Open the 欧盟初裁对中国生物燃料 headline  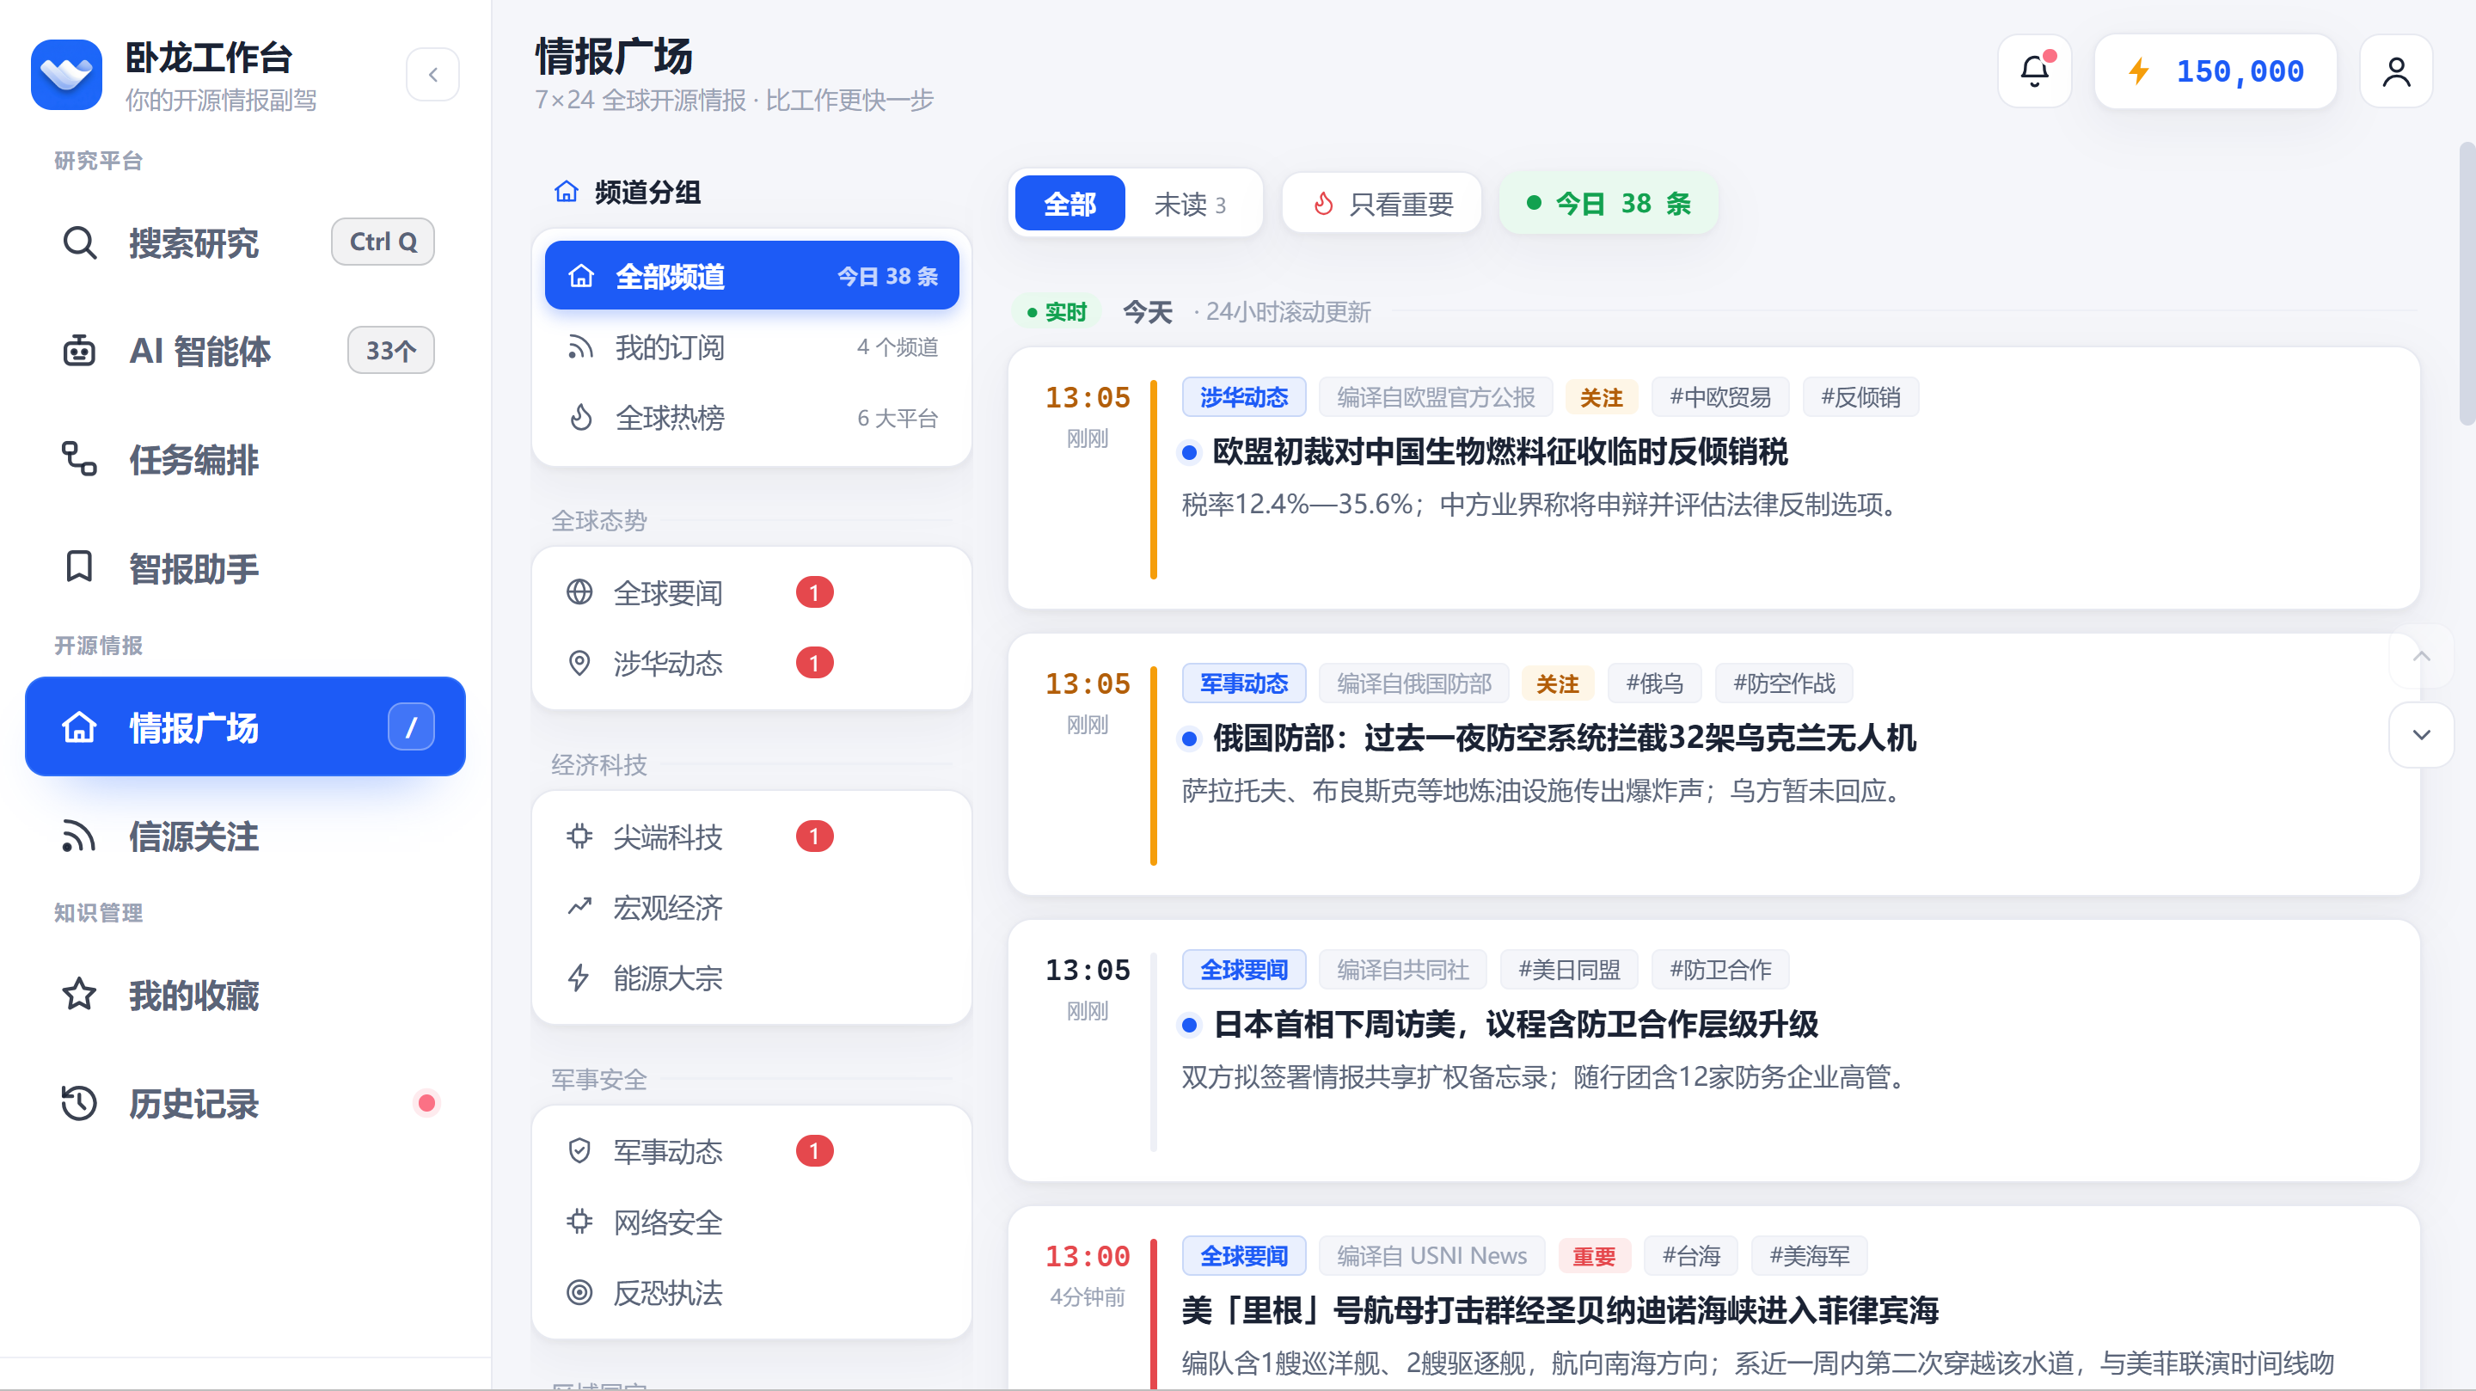pyautogui.click(x=1499, y=452)
